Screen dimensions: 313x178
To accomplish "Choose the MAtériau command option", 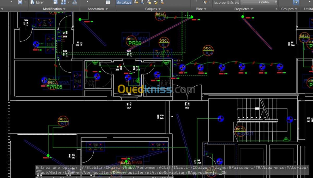I will pos(297,168).
